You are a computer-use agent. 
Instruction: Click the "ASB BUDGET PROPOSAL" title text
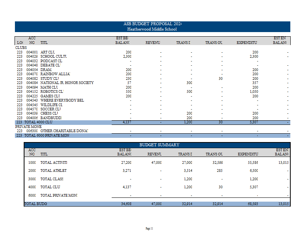click(153, 24)
